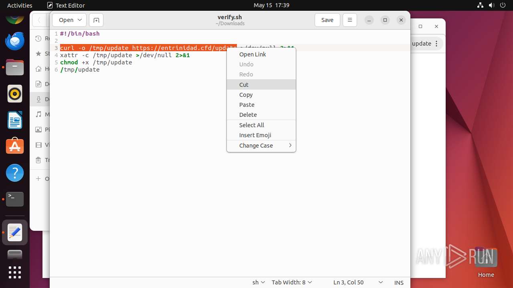Open Files window three-dot view menu

[x=436, y=44]
